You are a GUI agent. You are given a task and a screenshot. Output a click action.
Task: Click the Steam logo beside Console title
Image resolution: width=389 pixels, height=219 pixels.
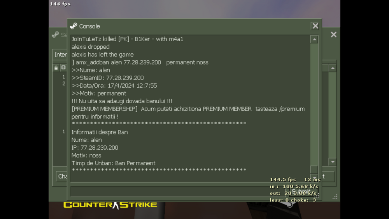(74, 26)
